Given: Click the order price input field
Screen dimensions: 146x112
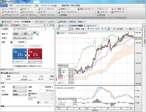Looking at the screenshot, I should pyautogui.click(x=46, y=91).
